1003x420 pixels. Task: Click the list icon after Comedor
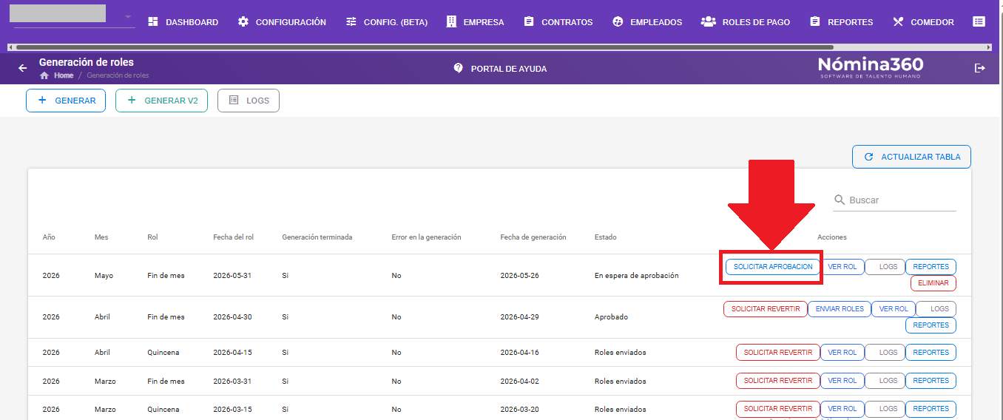click(979, 22)
